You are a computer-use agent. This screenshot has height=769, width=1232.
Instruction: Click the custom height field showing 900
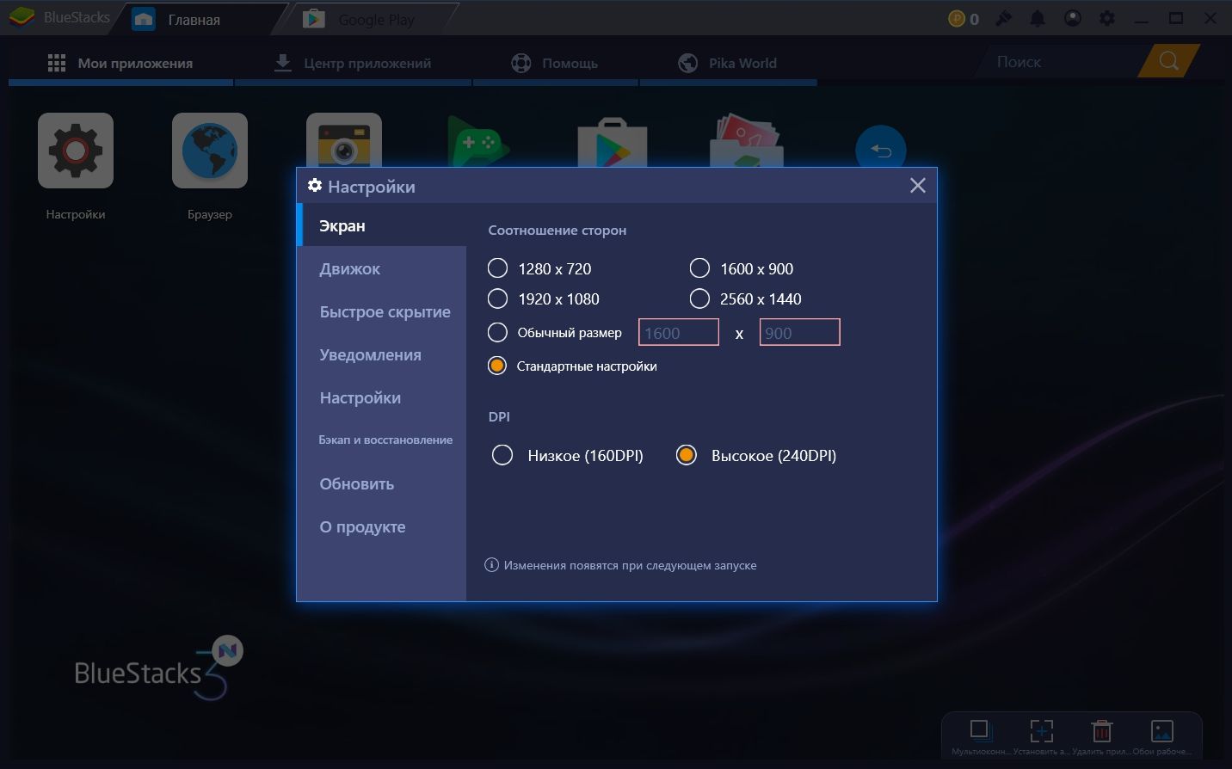[799, 332]
